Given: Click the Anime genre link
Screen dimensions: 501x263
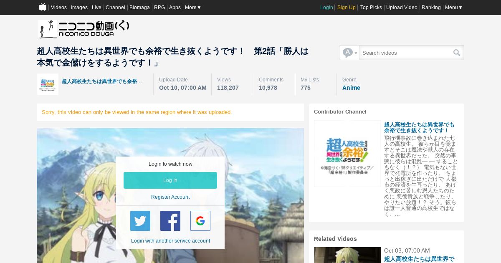Looking at the screenshot, I should (x=351, y=88).
